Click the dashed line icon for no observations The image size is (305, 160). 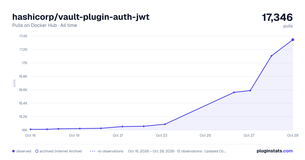[93, 151]
